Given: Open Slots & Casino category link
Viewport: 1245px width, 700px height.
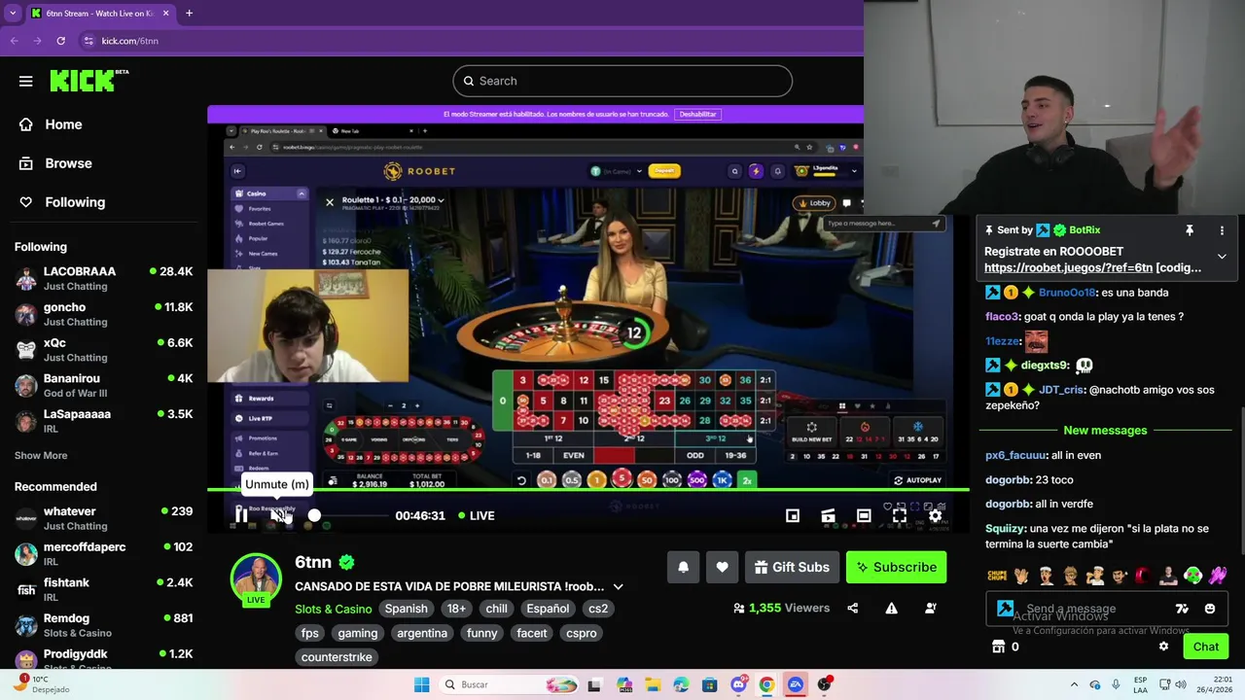Looking at the screenshot, I should click(x=334, y=609).
